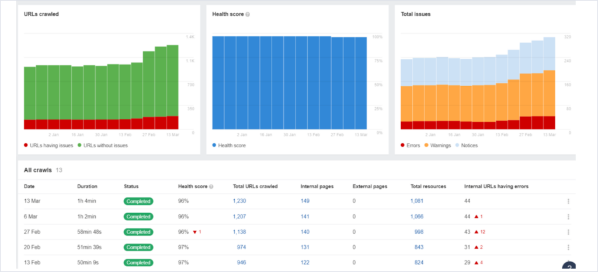Click the Completed status badge for 13 Mar
The image size is (598, 272).
pos(138,202)
